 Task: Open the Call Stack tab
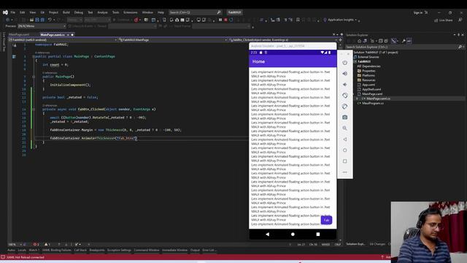click(80, 250)
